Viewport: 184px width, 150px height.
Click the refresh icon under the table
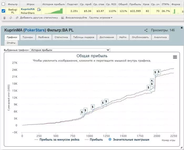click(x=11, y=18)
